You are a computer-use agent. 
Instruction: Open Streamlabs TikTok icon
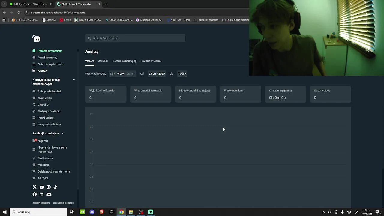pos(55,187)
